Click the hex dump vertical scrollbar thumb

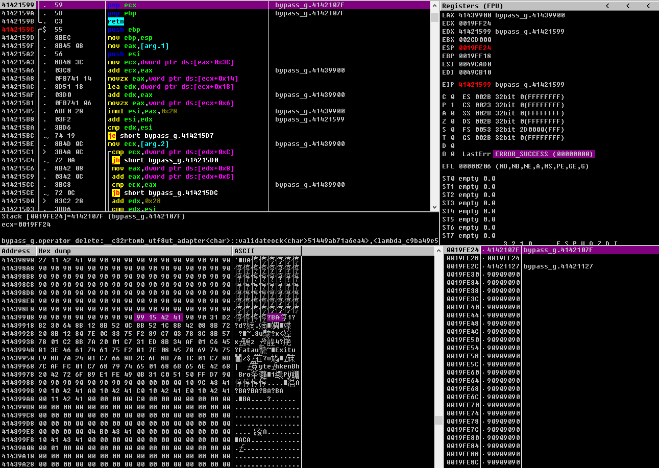click(x=438, y=420)
